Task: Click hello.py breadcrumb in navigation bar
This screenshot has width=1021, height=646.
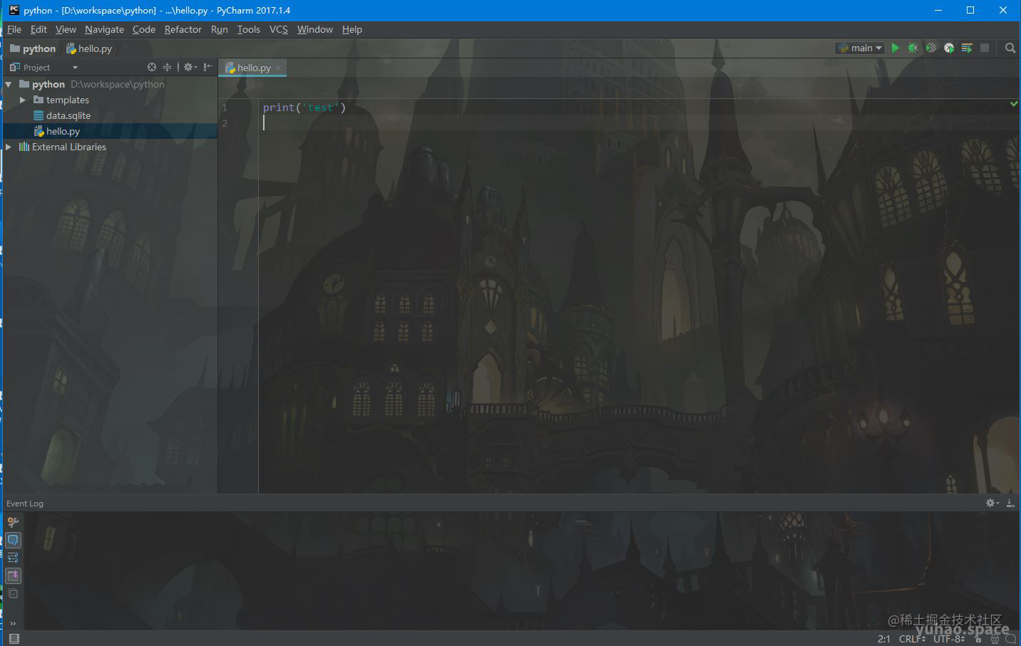Action: (89, 48)
